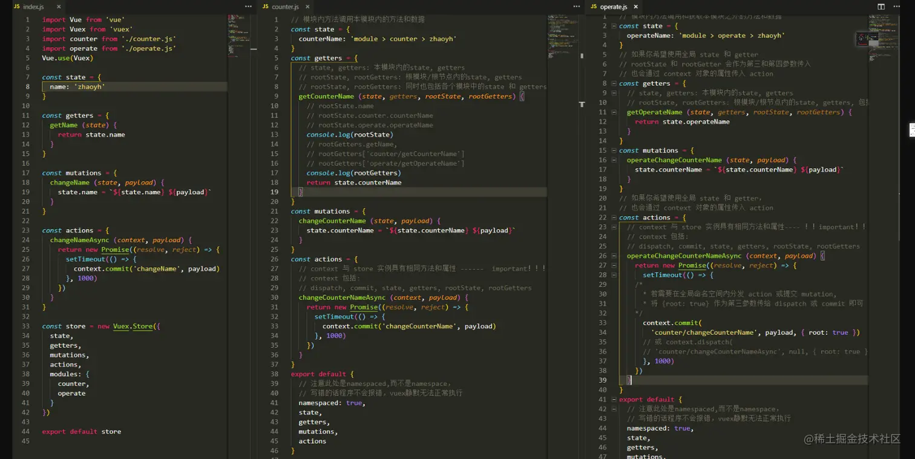915x459 pixels.
Task: Fold the operateChangeCounterNameAsync function in operate.js
Action: (x=614, y=256)
